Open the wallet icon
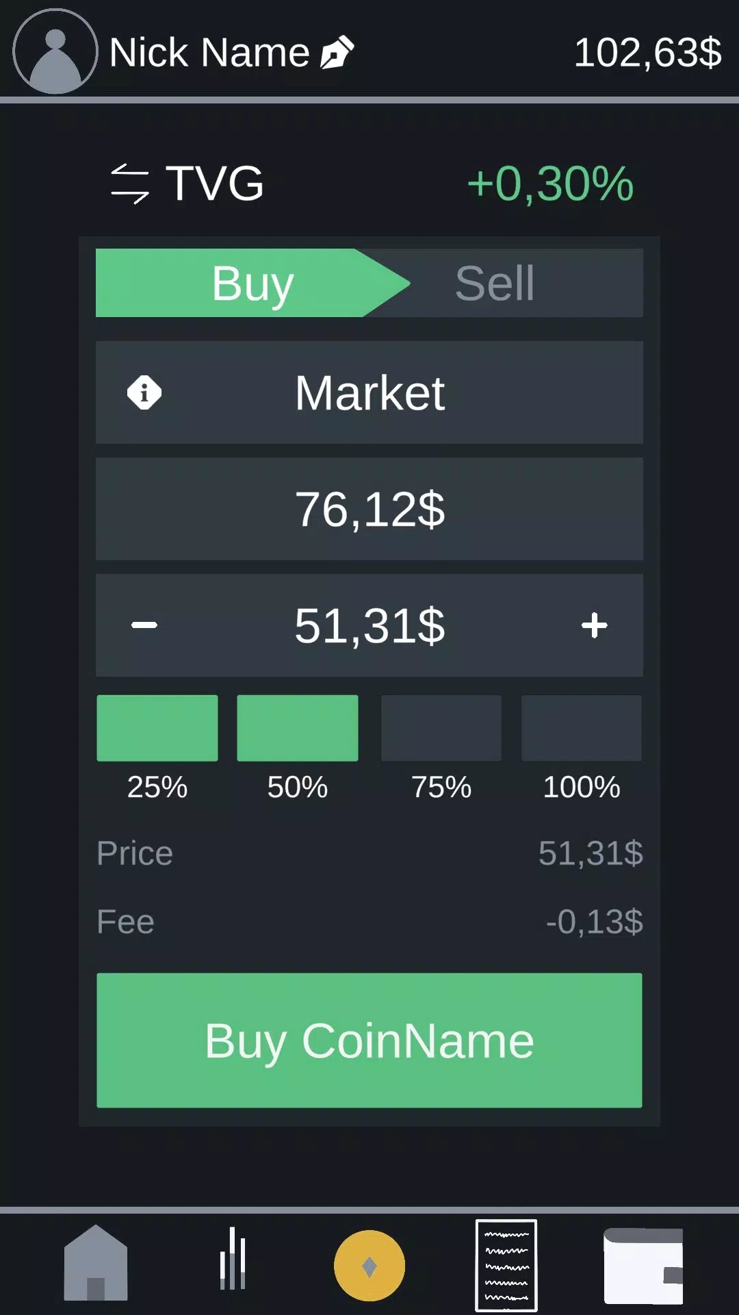This screenshot has width=739, height=1315. coord(643,1266)
